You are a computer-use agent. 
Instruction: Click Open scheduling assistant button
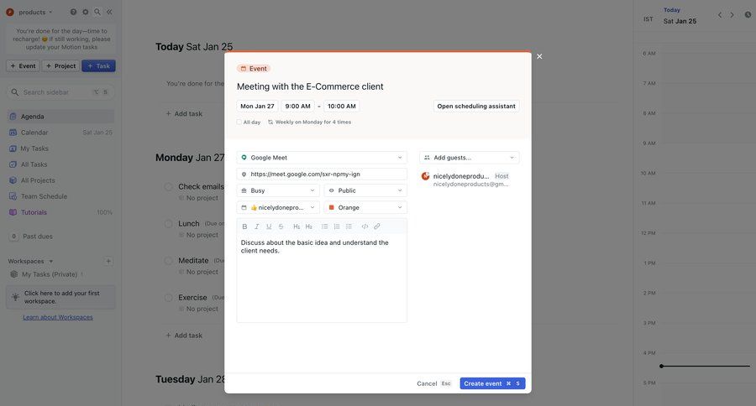click(x=476, y=107)
